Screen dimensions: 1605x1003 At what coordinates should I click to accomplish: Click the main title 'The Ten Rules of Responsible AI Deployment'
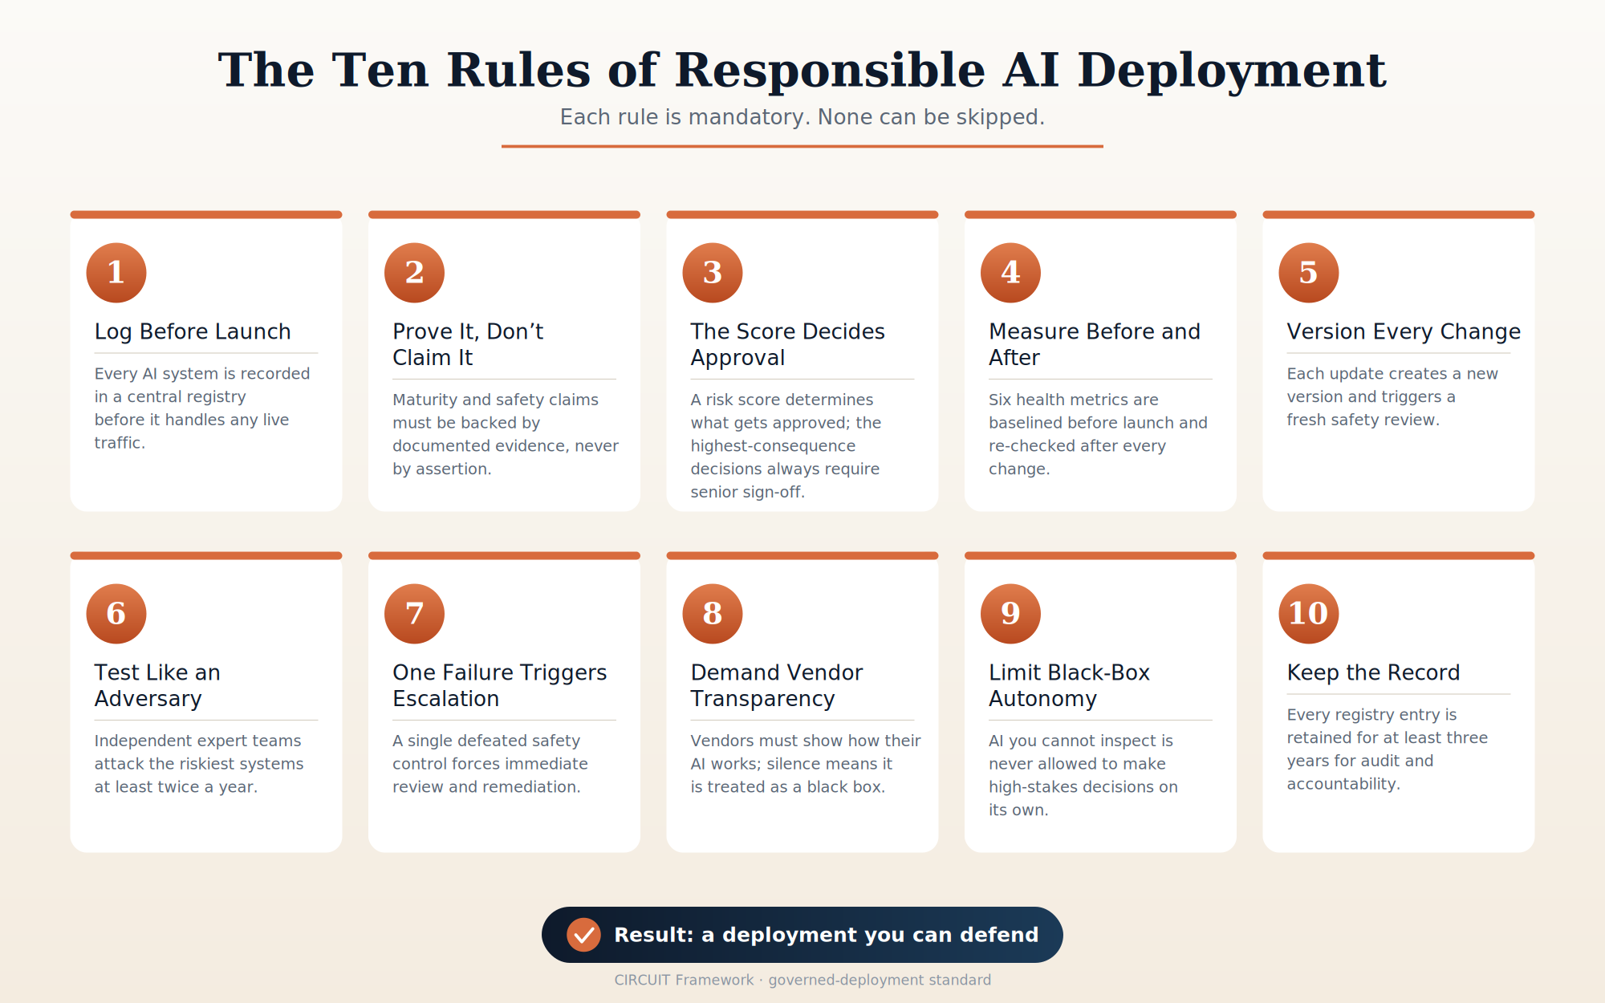802,70
